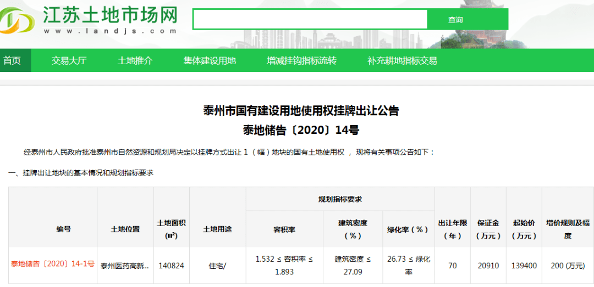
Task: Go to 土地推介 section
Action: [135, 60]
